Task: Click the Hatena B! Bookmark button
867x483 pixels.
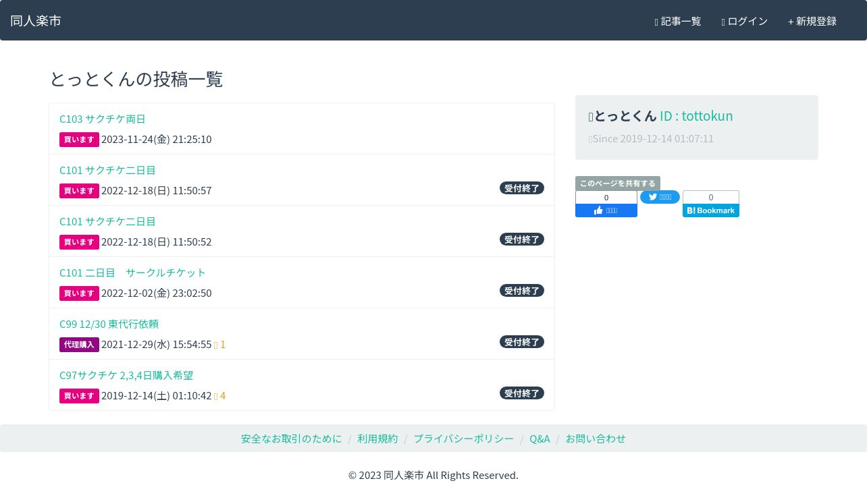Action: pyautogui.click(x=711, y=210)
